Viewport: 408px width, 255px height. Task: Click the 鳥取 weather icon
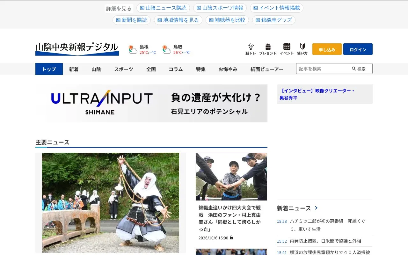[167, 49]
